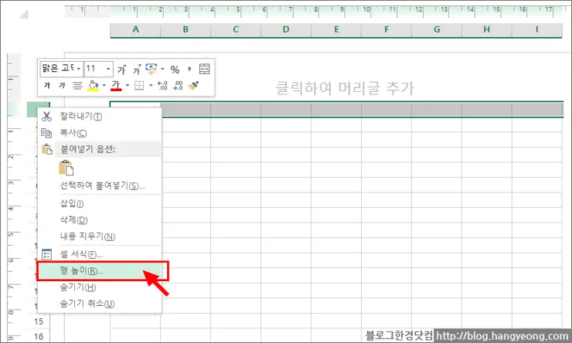Viewport: 572px width, 343px height.
Task: Select row 15 header
Action: pyautogui.click(x=39, y=322)
